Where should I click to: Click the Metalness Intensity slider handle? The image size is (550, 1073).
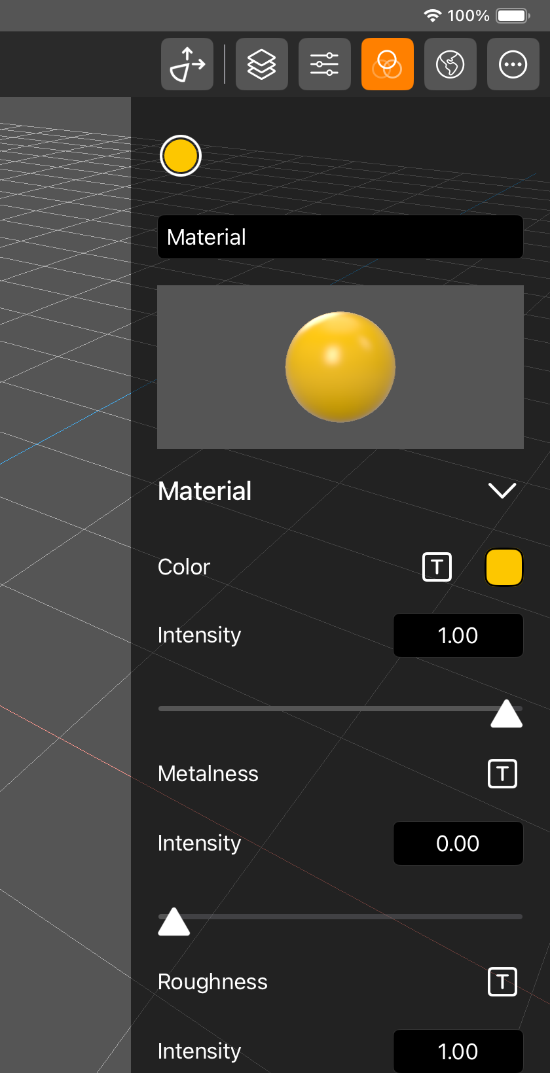[174, 922]
